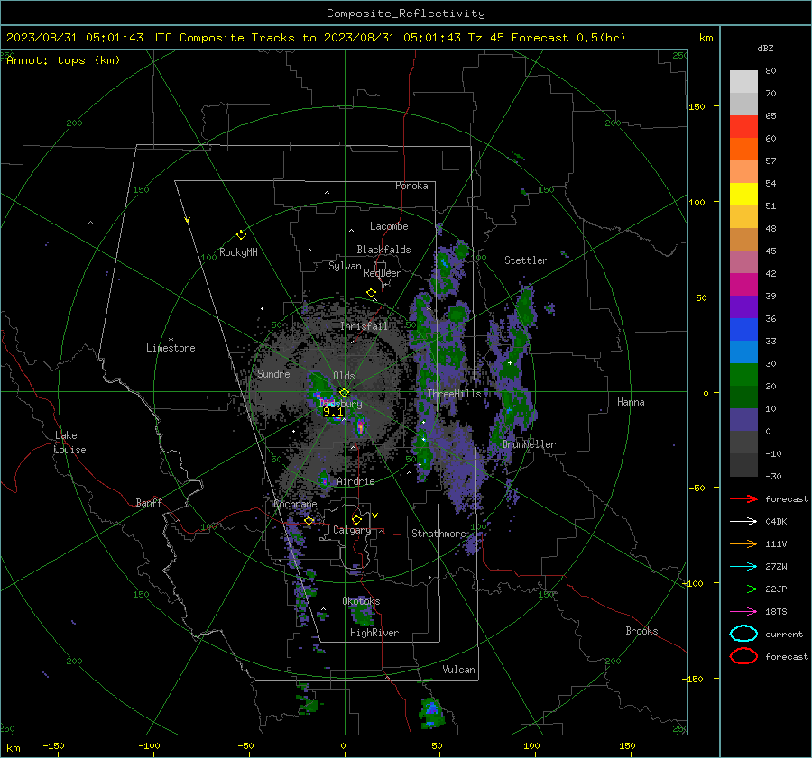
Task: Click the Lake Louise label
Action: click(69, 443)
